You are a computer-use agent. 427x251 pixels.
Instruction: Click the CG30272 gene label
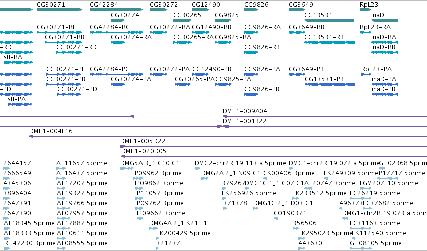click(x=164, y=5)
